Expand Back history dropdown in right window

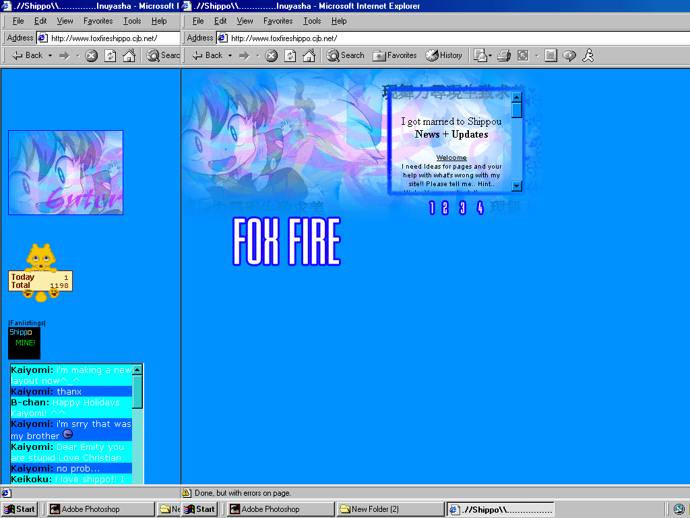[x=230, y=55]
